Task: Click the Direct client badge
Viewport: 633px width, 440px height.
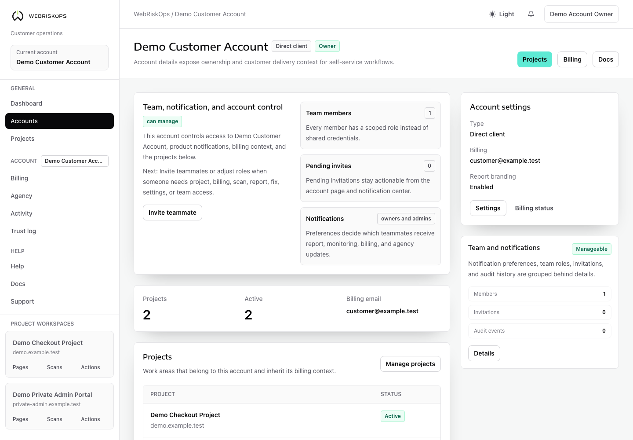Action: [291, 46]
